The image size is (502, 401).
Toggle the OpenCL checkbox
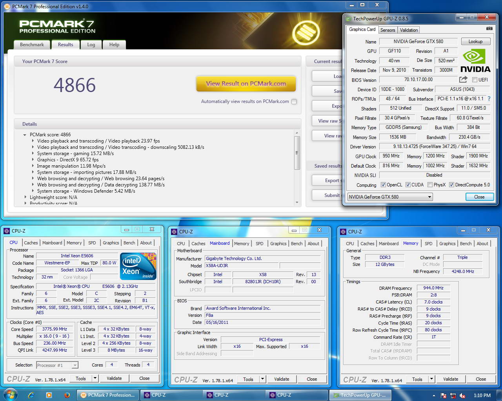[x=383, y=185]
